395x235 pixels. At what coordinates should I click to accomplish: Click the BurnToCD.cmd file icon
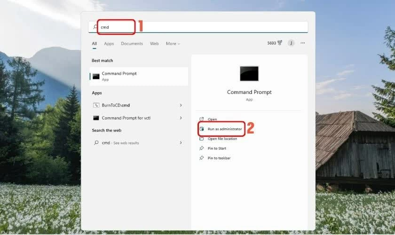click(96, 105)
